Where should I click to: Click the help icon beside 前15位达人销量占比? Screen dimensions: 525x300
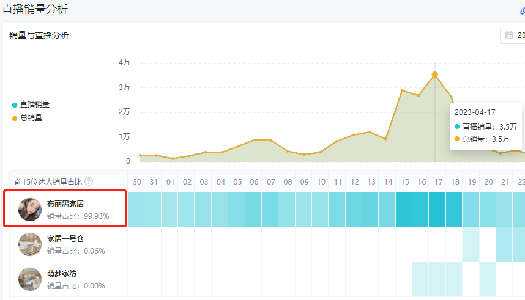(89, 181)
